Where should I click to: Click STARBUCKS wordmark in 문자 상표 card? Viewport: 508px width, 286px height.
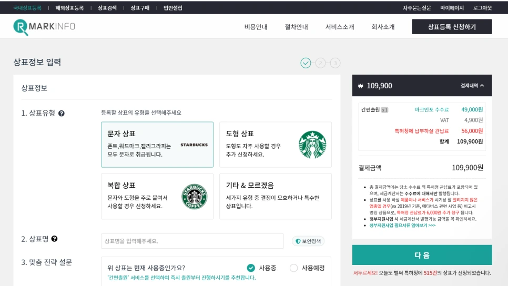tap(194, 145)
